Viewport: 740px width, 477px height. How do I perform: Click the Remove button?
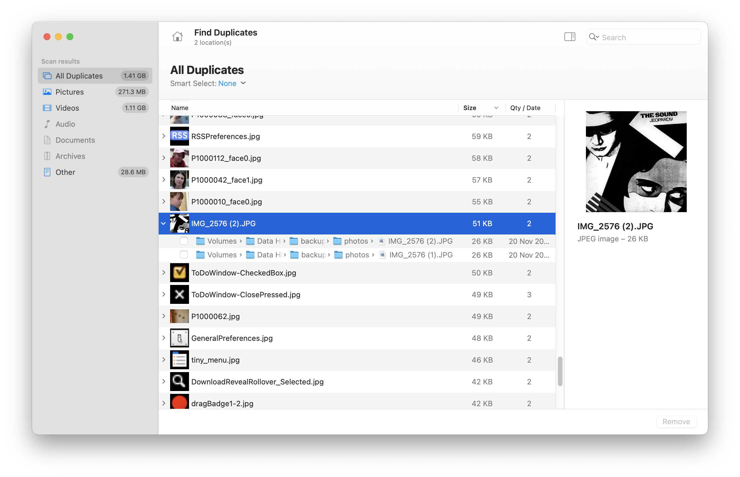pyautogui.click(x=676, y=422)
